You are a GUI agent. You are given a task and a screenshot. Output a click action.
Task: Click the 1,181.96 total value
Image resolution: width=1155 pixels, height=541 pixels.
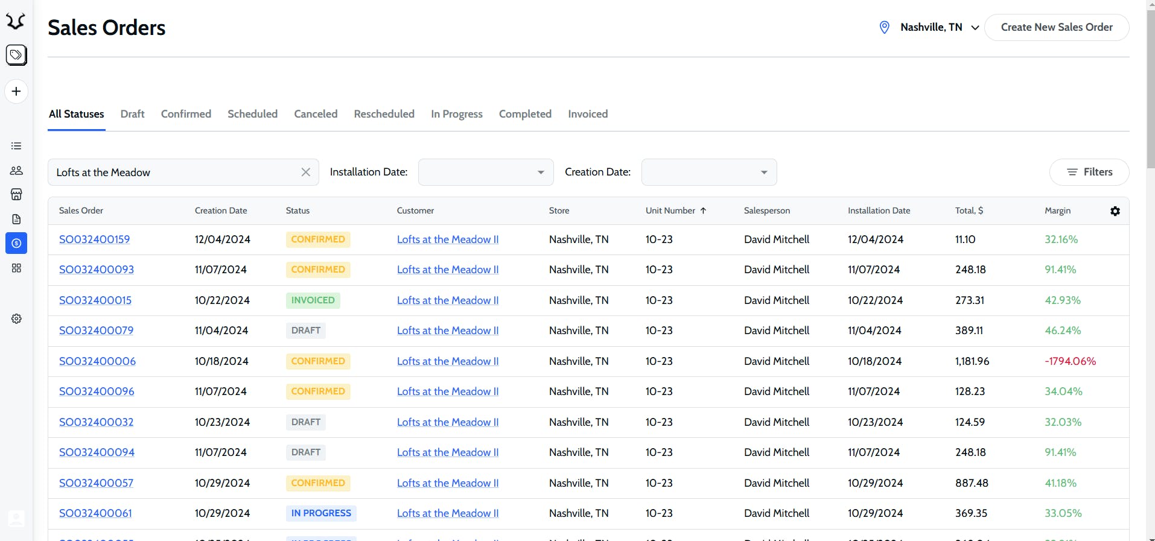pos(972,361)
